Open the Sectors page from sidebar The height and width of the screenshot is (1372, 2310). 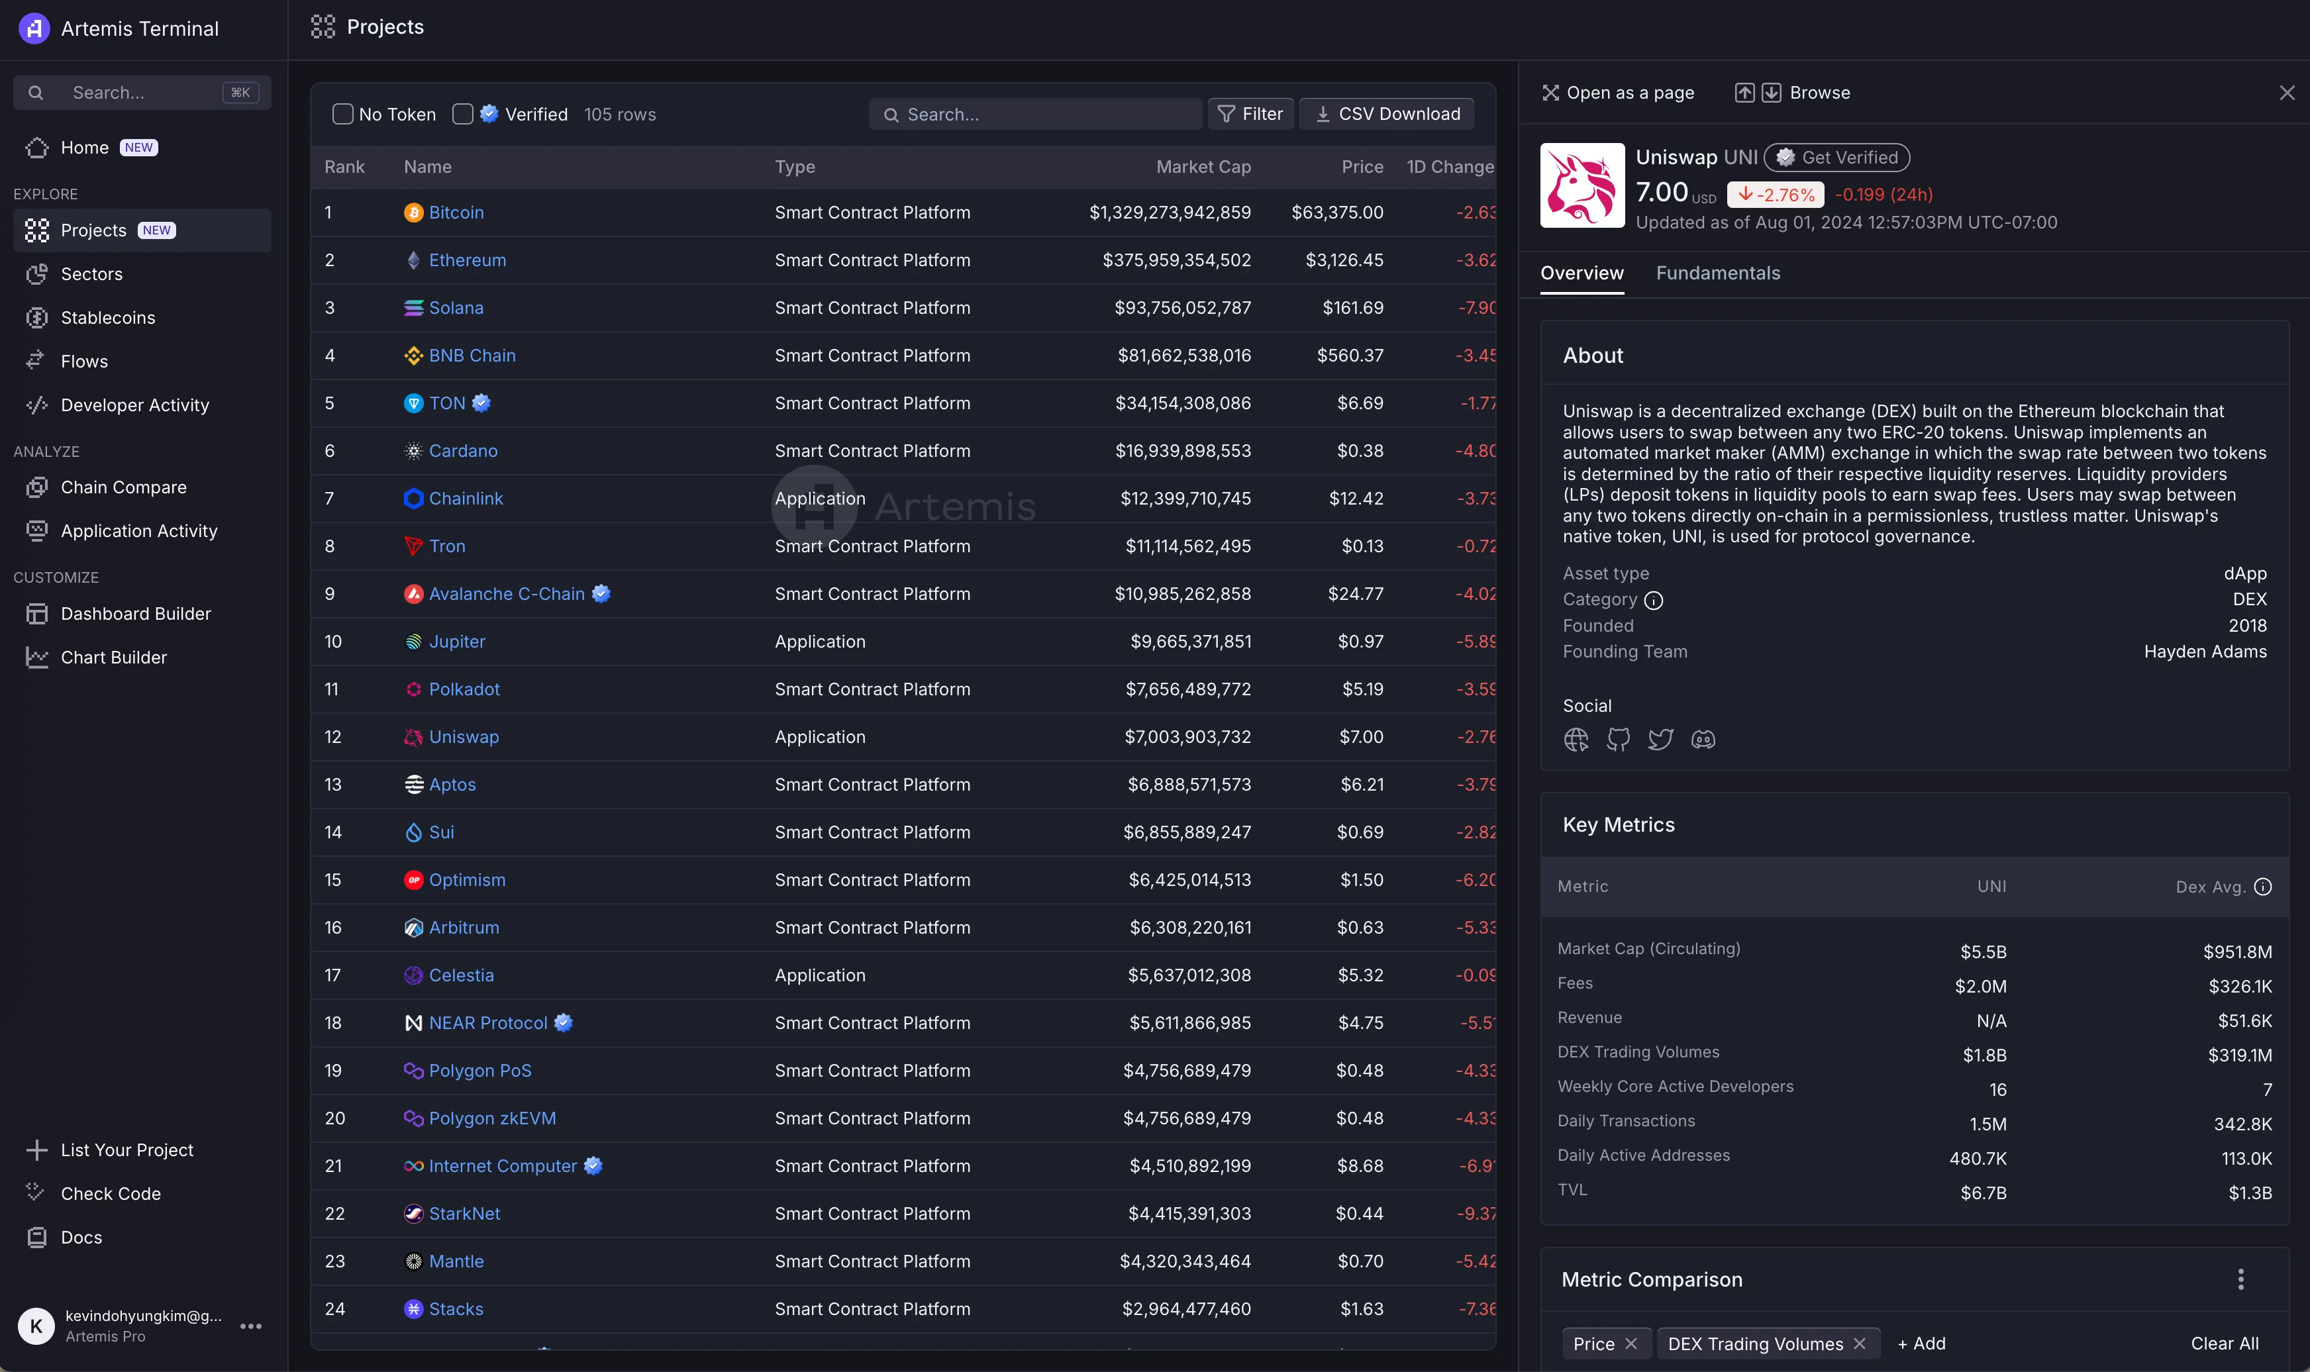pos(142,275)
